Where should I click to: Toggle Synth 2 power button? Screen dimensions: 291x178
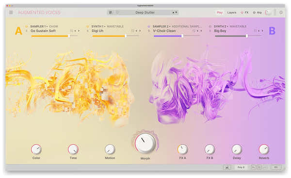[210, 27]
